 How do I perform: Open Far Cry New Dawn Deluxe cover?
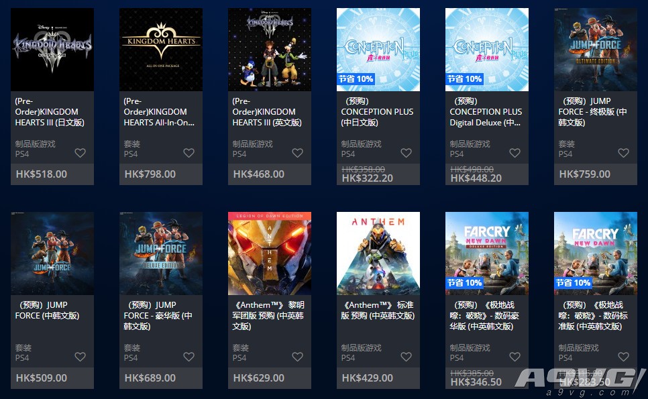487,253
